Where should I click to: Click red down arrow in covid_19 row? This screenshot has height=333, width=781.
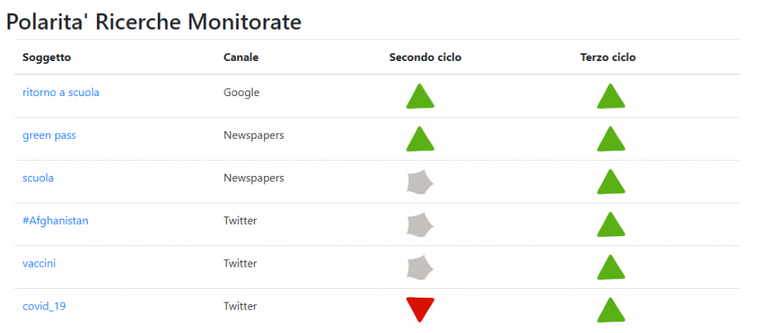pos(420,310)
